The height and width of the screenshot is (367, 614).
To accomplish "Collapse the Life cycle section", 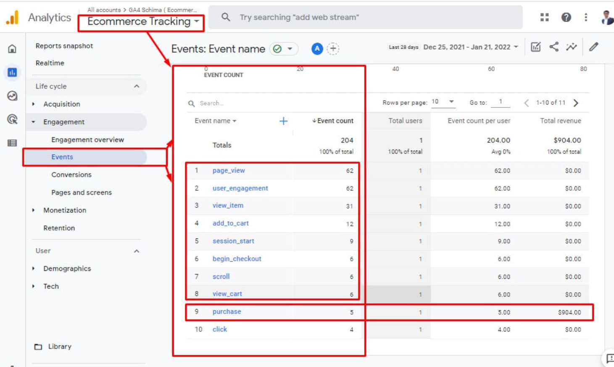I will click(x=137, y=86).
